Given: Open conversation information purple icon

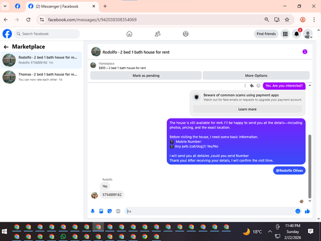Looking at the screenshot, I should pyautogui.click(x=305, y=52).
